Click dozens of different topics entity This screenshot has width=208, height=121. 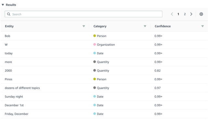click(22, 88)
